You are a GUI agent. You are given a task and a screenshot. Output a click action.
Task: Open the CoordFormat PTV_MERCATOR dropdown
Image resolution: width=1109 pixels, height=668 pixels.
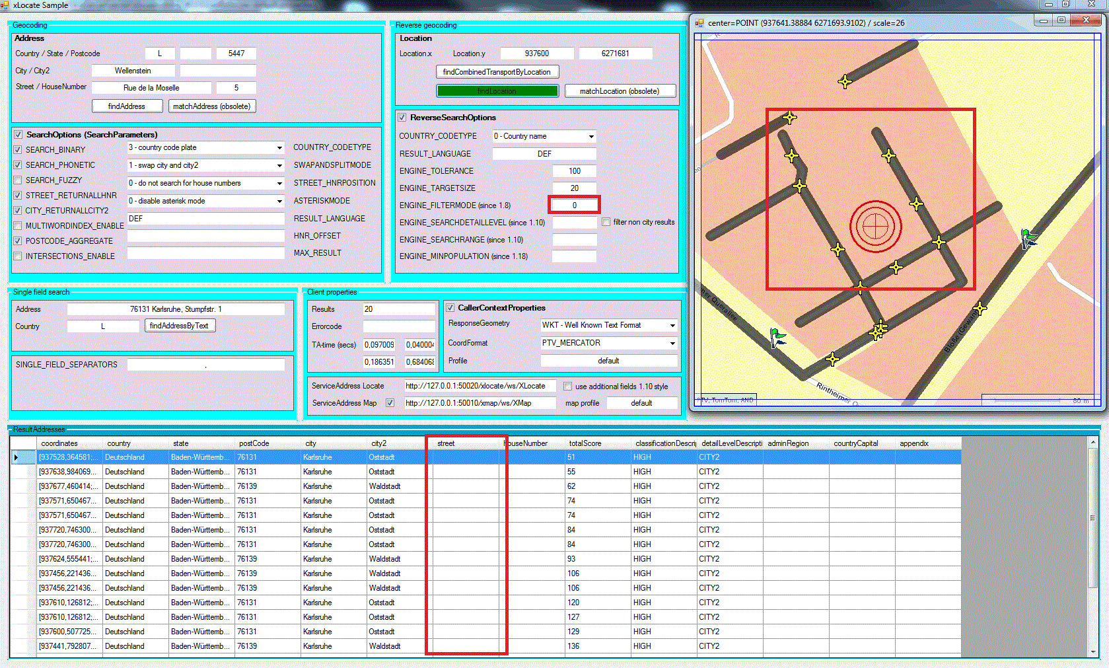click(x=672, y=344)
